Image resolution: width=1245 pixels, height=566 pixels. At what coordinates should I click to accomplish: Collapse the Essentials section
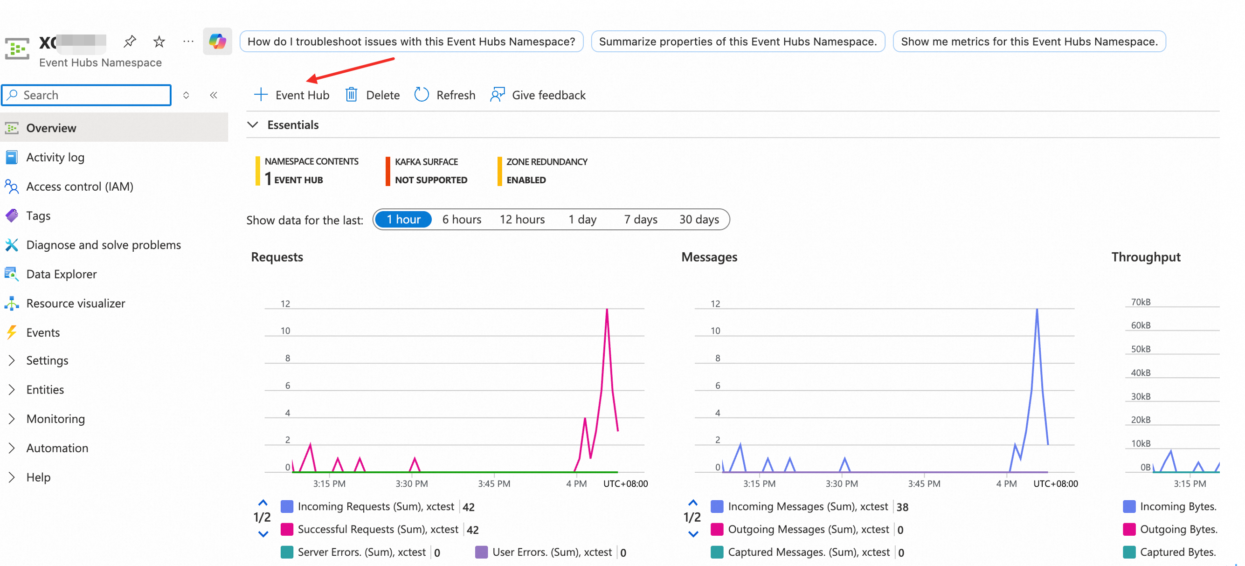point(253,124)
